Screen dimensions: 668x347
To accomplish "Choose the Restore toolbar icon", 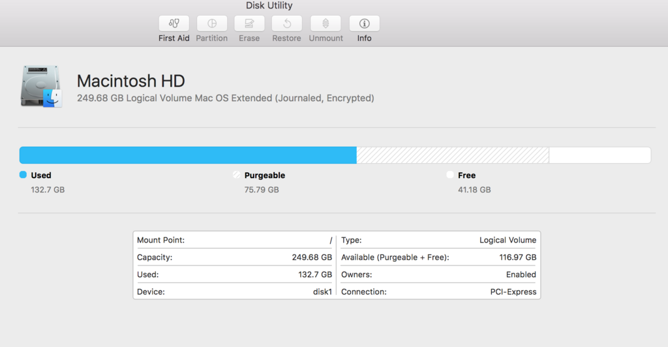I will tap(287, 23).
